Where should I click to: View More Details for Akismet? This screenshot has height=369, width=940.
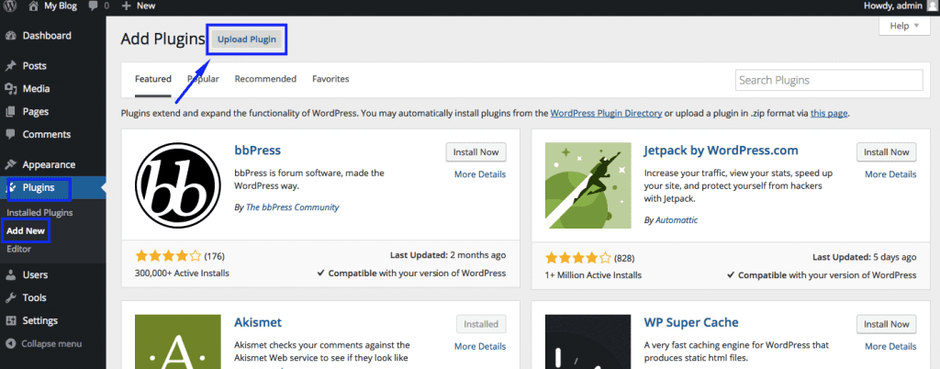479,346
